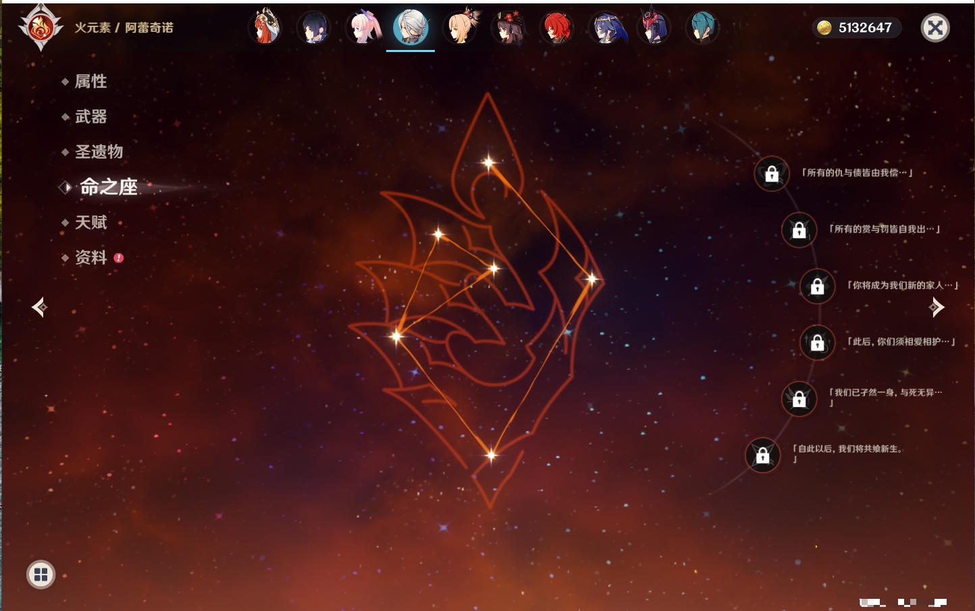Image resolution: width=975 pixels, height=611 pixels.
Task: Choose the pink-haired Kokomi portrait
Action: (x=363, y=28)
